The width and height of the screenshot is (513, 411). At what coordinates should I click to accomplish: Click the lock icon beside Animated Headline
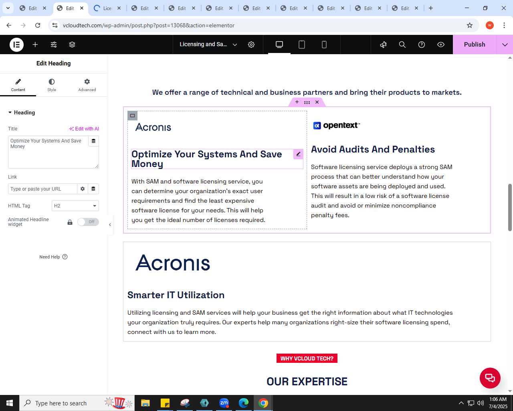[70, 222]
